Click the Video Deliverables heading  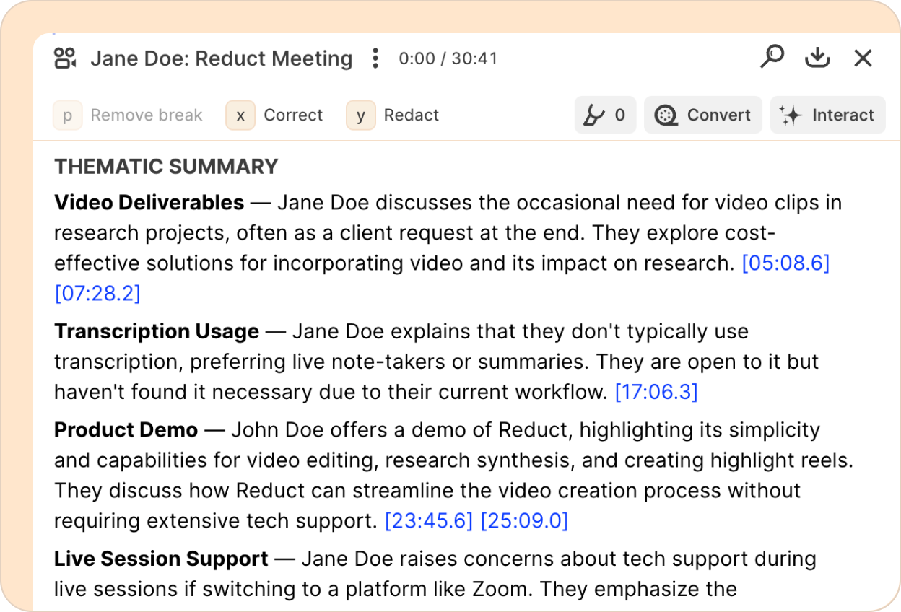(149, 203)
